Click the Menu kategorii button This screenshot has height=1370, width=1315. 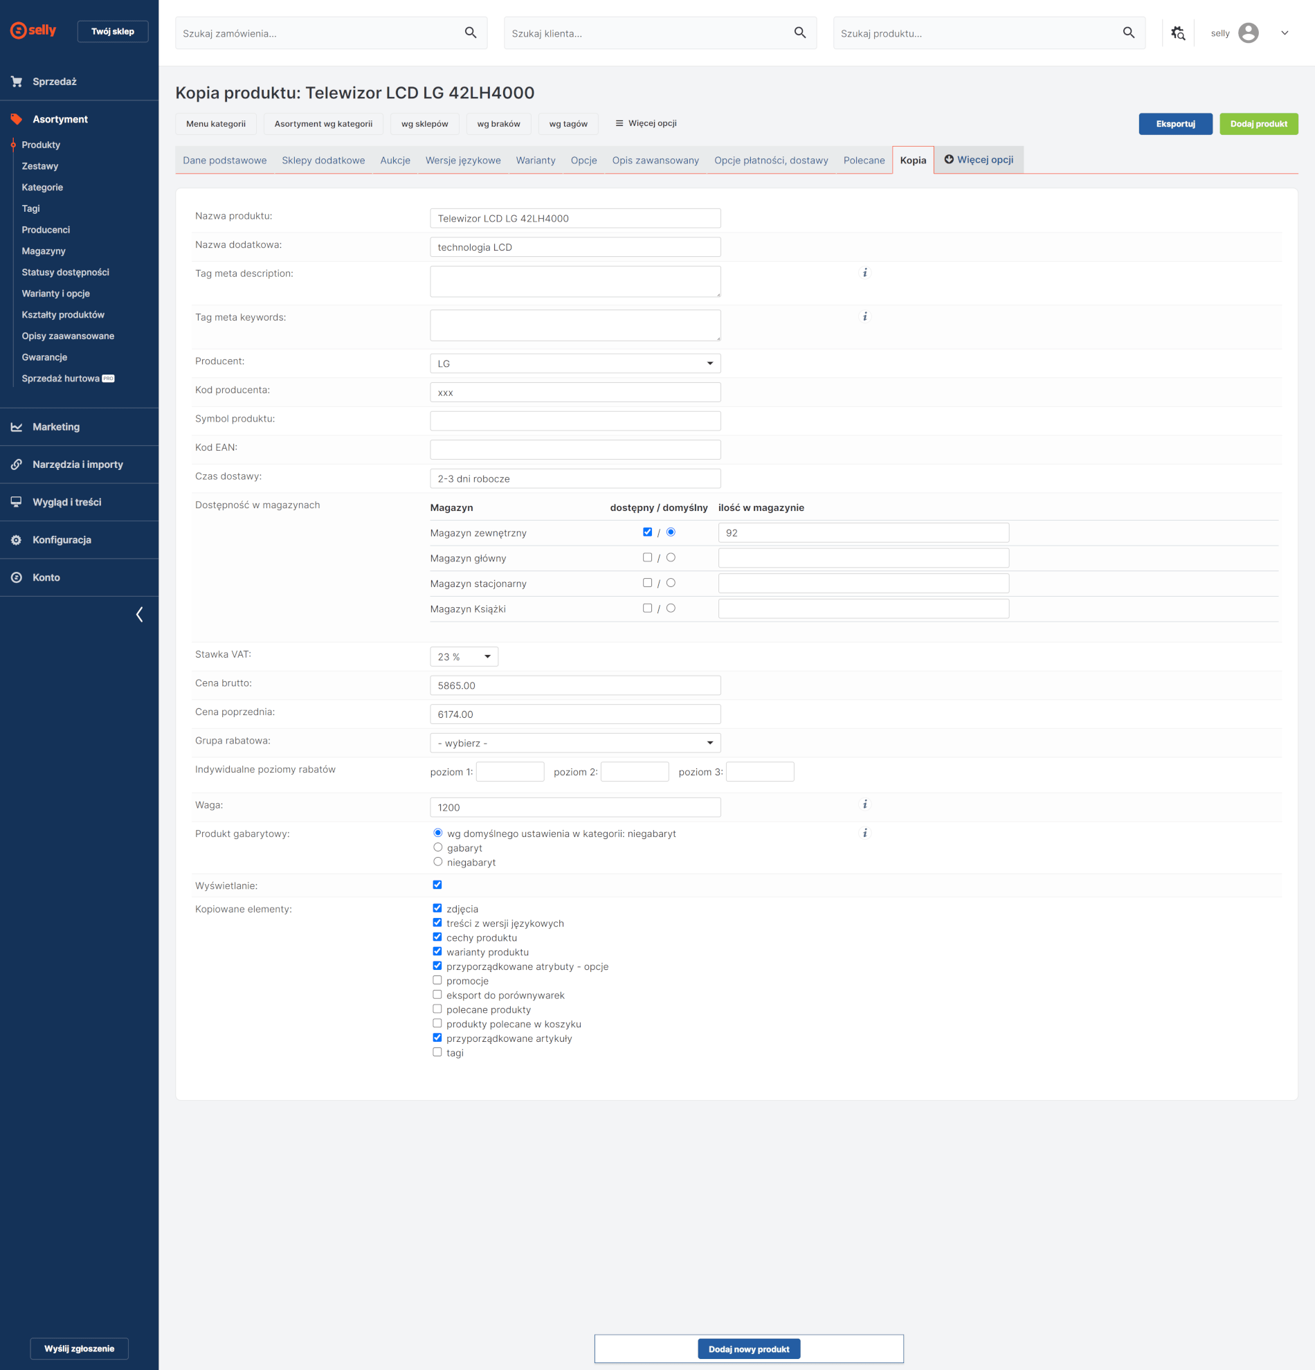tap(216, 124)
